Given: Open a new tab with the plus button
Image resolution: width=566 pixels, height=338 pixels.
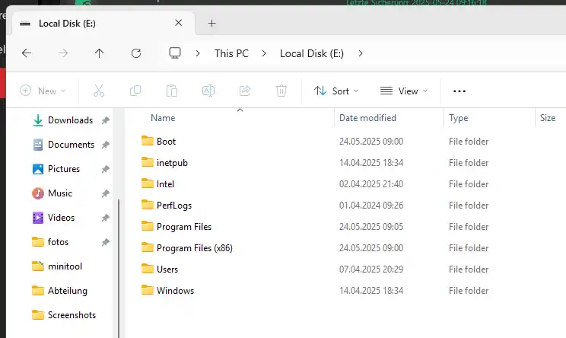Looking at the screenshot, I should (x=212, y=24).
